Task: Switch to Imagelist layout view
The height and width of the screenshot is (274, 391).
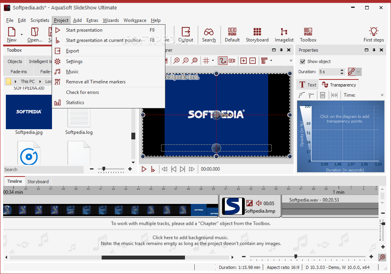Action: [x=284, y=35]
